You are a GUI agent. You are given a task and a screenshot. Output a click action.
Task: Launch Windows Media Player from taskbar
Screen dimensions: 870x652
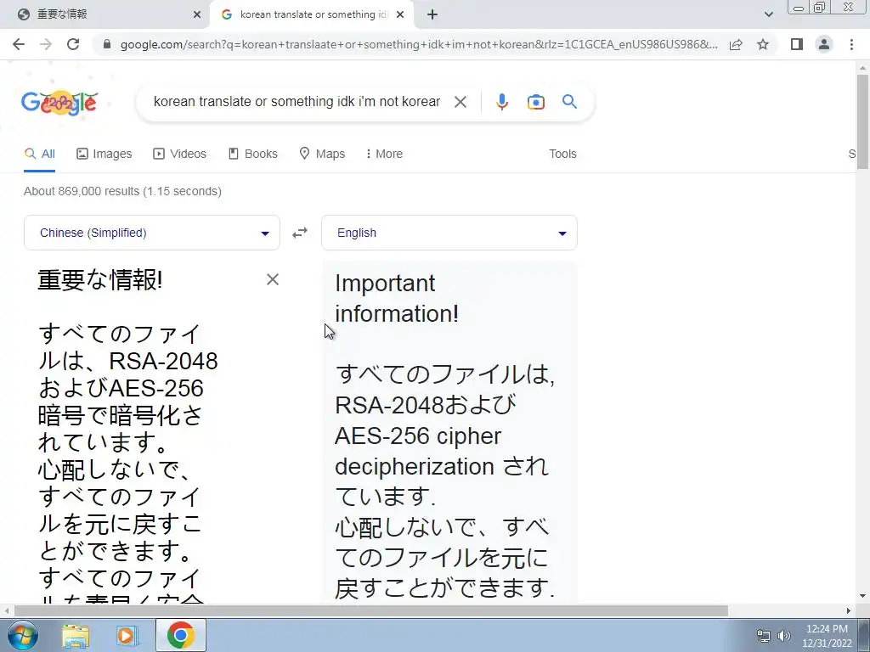click(x=127, y=635)
